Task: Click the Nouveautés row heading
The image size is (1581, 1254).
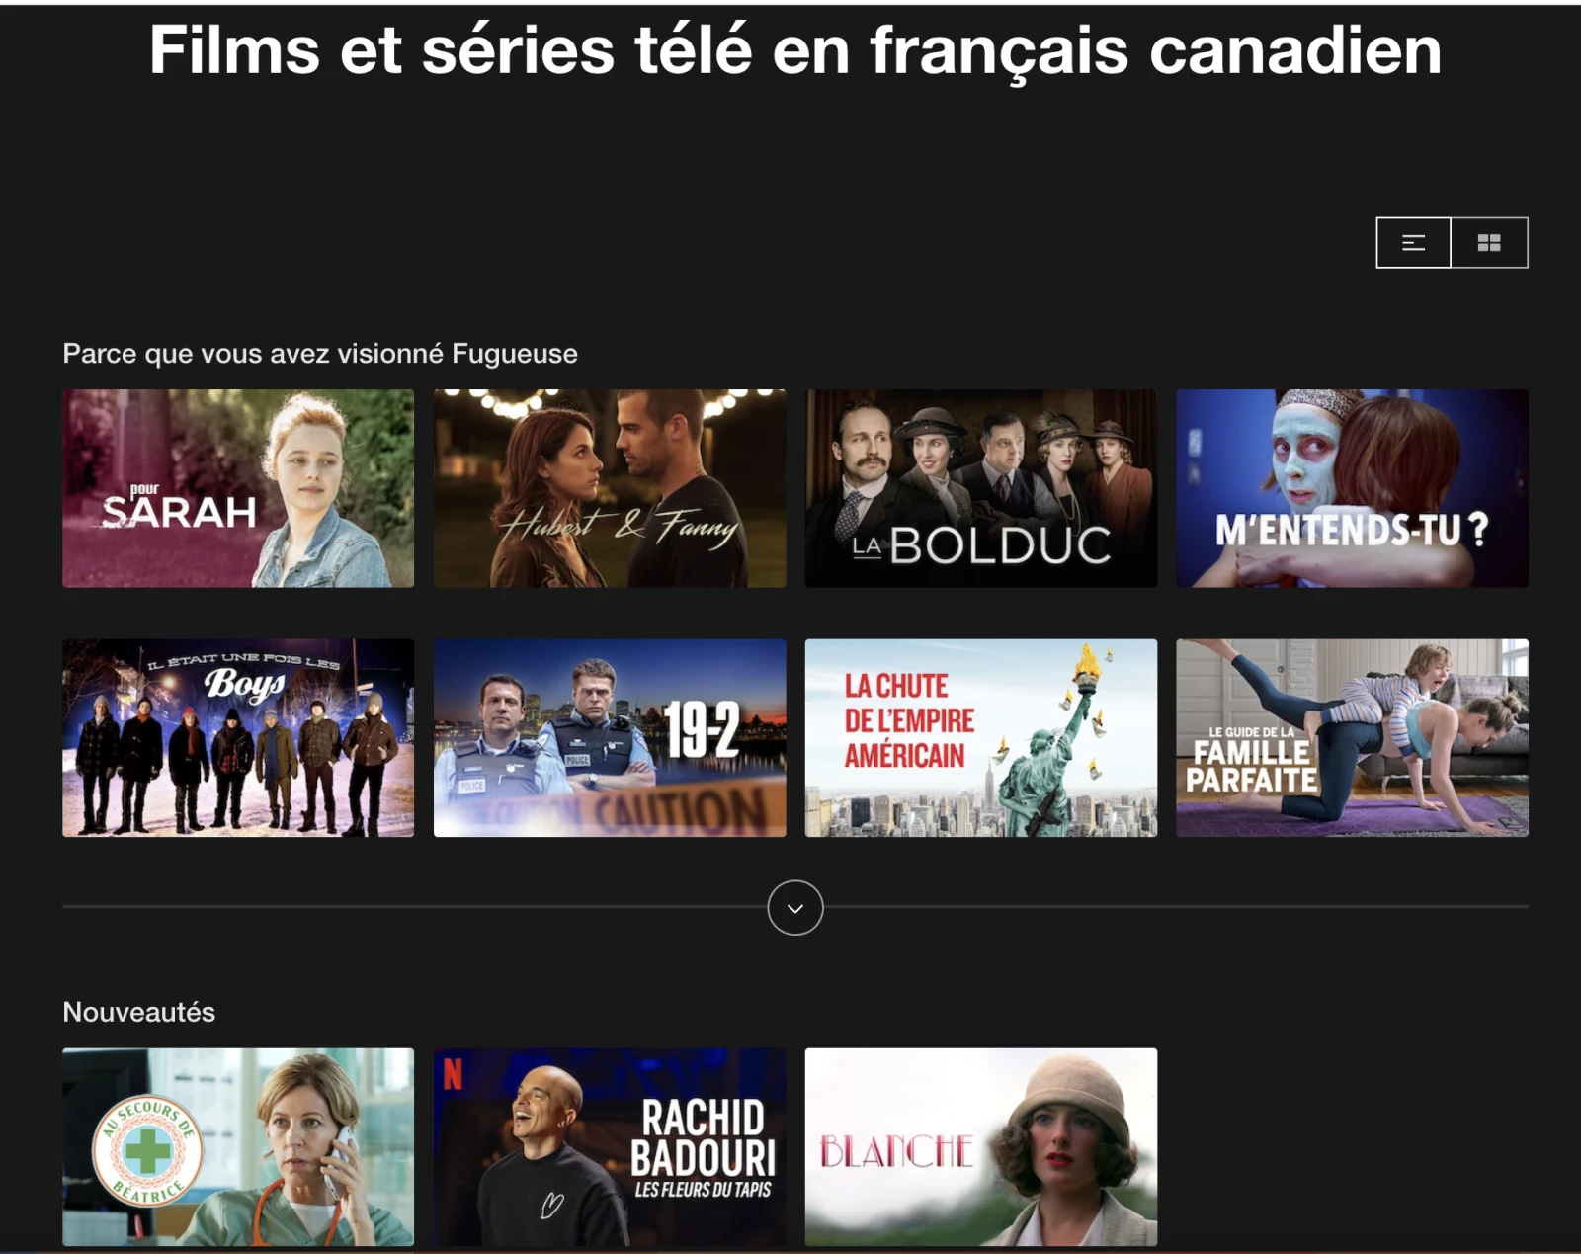Action: tap(139, 1012)
